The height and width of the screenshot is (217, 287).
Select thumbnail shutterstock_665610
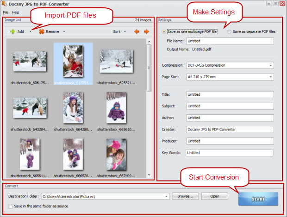116,107
